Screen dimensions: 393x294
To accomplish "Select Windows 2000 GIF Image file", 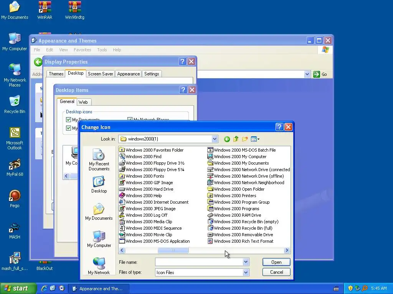I will (146, 183).
